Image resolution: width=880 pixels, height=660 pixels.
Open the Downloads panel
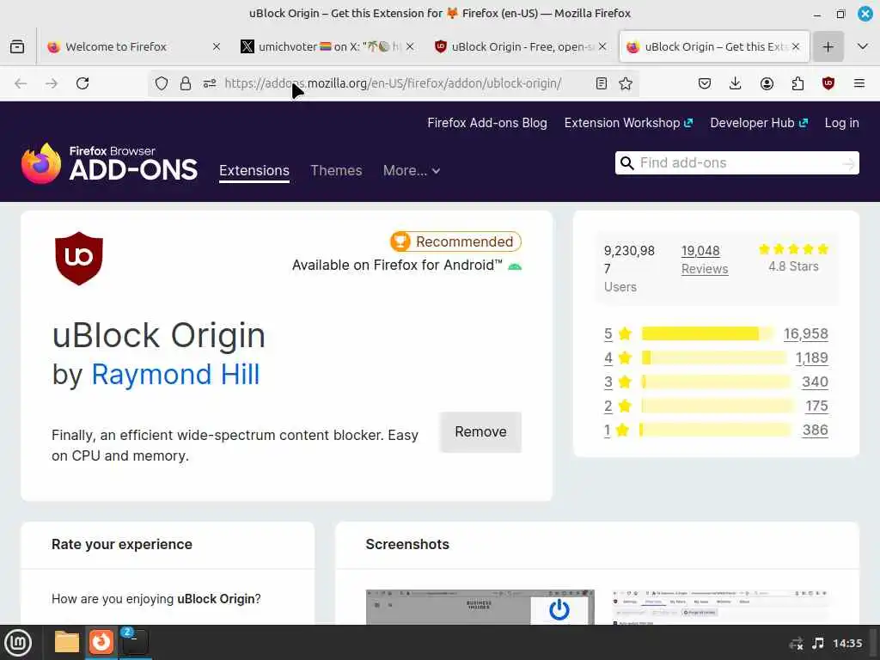736,83
